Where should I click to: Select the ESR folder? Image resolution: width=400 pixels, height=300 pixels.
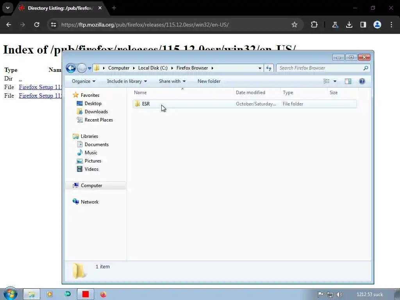[x=245, y=104]
